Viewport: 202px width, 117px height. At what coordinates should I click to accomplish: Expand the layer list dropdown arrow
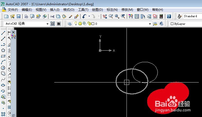point(150,24)
